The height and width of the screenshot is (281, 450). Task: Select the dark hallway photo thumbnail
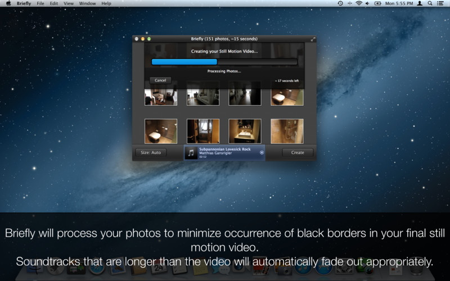point(245,97)
